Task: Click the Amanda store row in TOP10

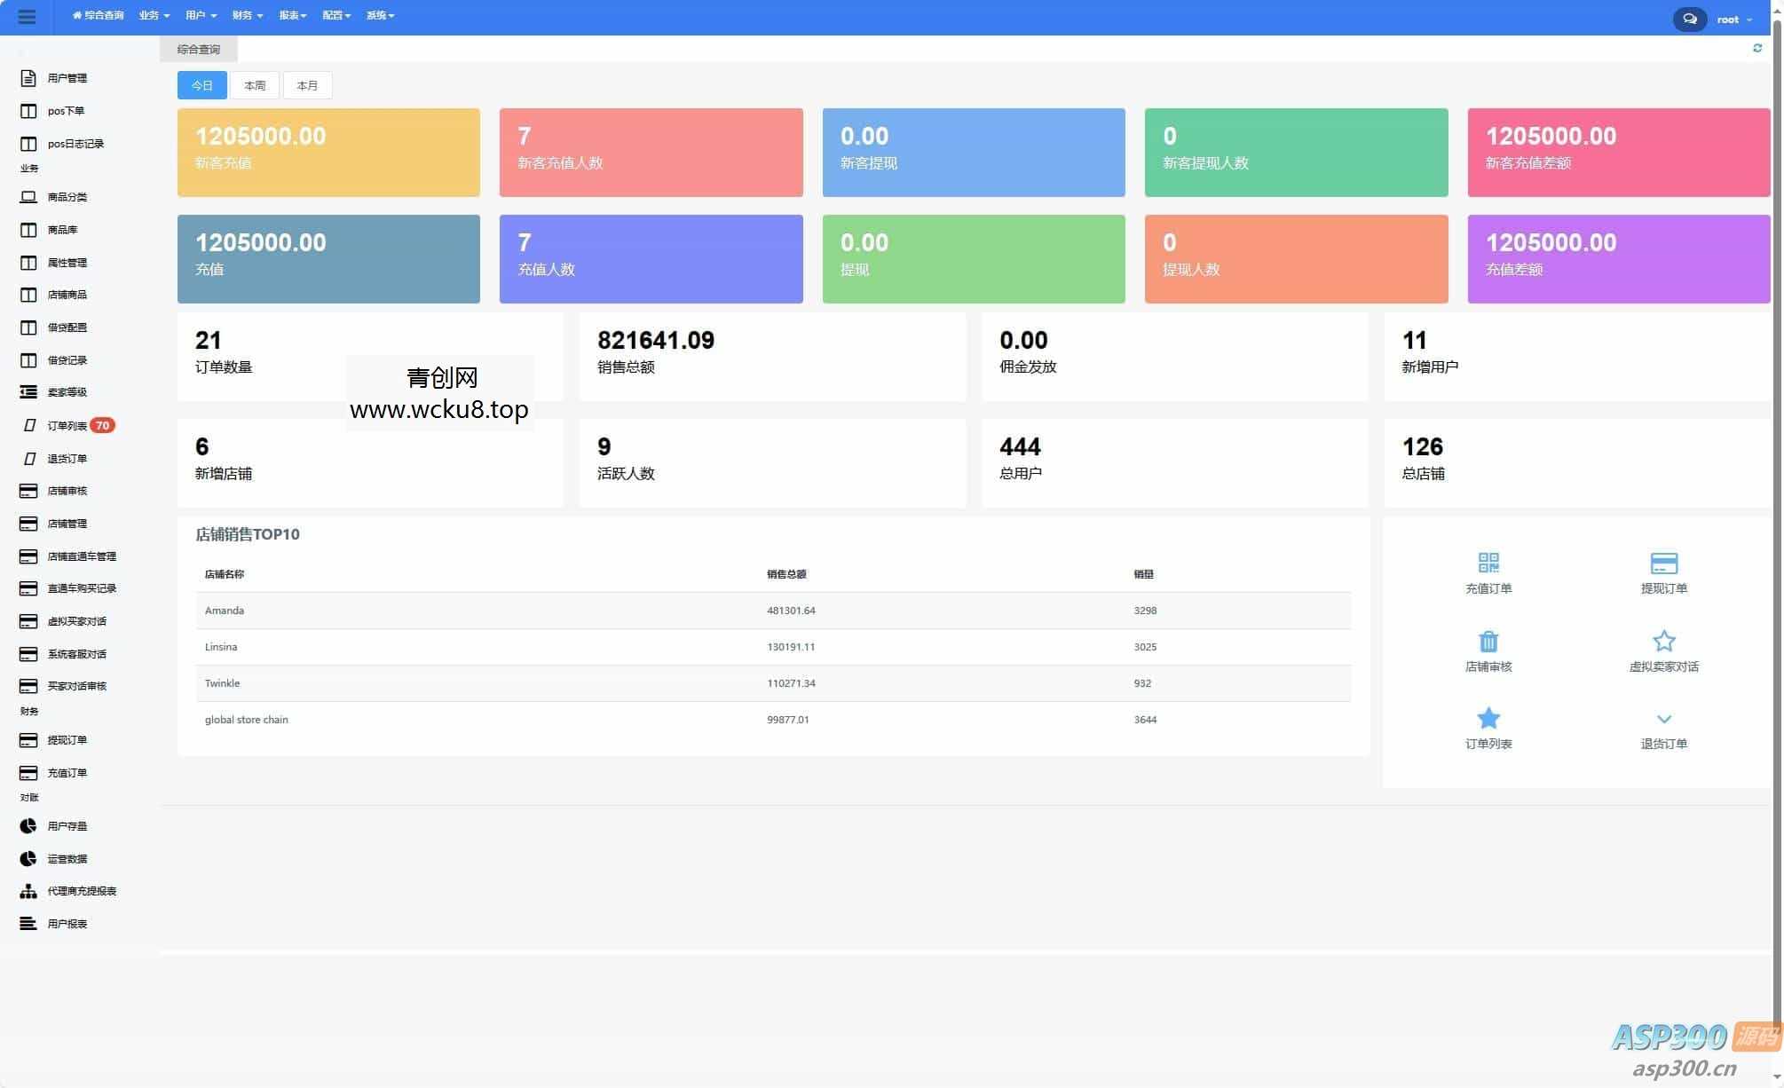Action: tap(225, 611)
